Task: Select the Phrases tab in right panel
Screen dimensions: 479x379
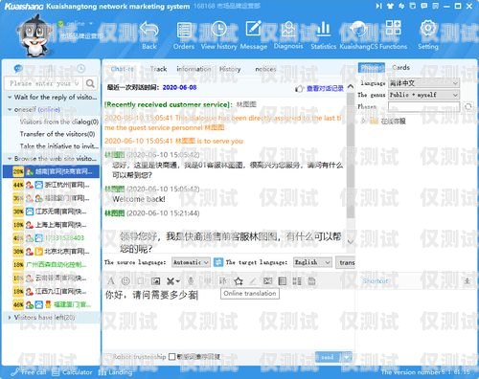Action: point(372,67)
